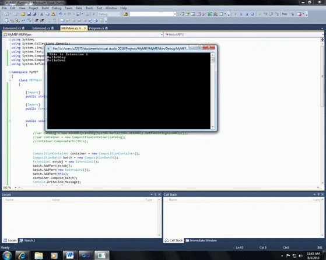Show the Immediate Window tab
326x260 pixels.
point(201,240)
